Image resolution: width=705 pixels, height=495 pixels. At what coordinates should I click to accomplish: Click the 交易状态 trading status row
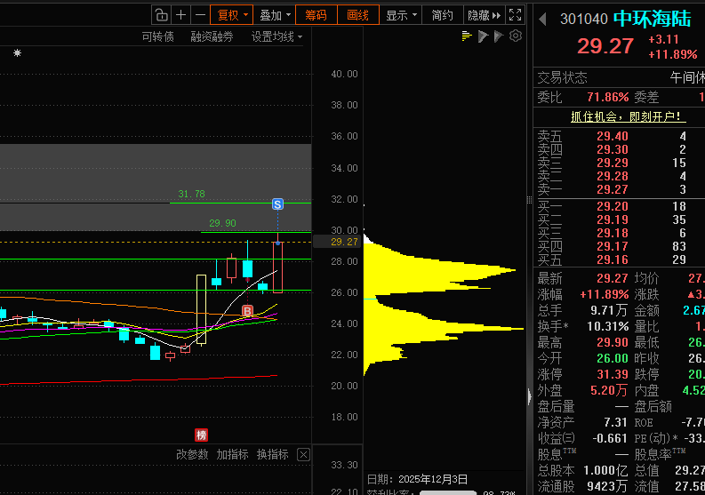pos(619,77)
